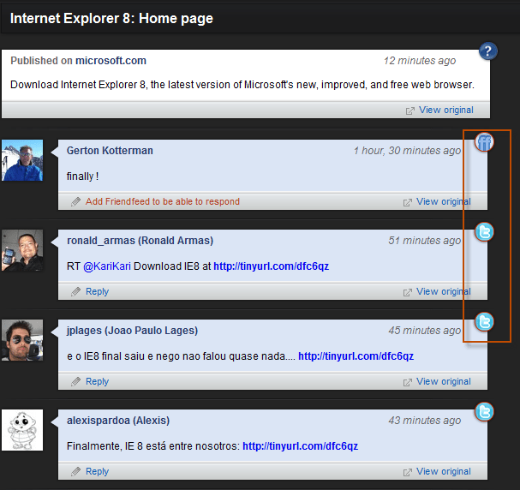View original of Gerton Kotterman's comment

(444, 201)
